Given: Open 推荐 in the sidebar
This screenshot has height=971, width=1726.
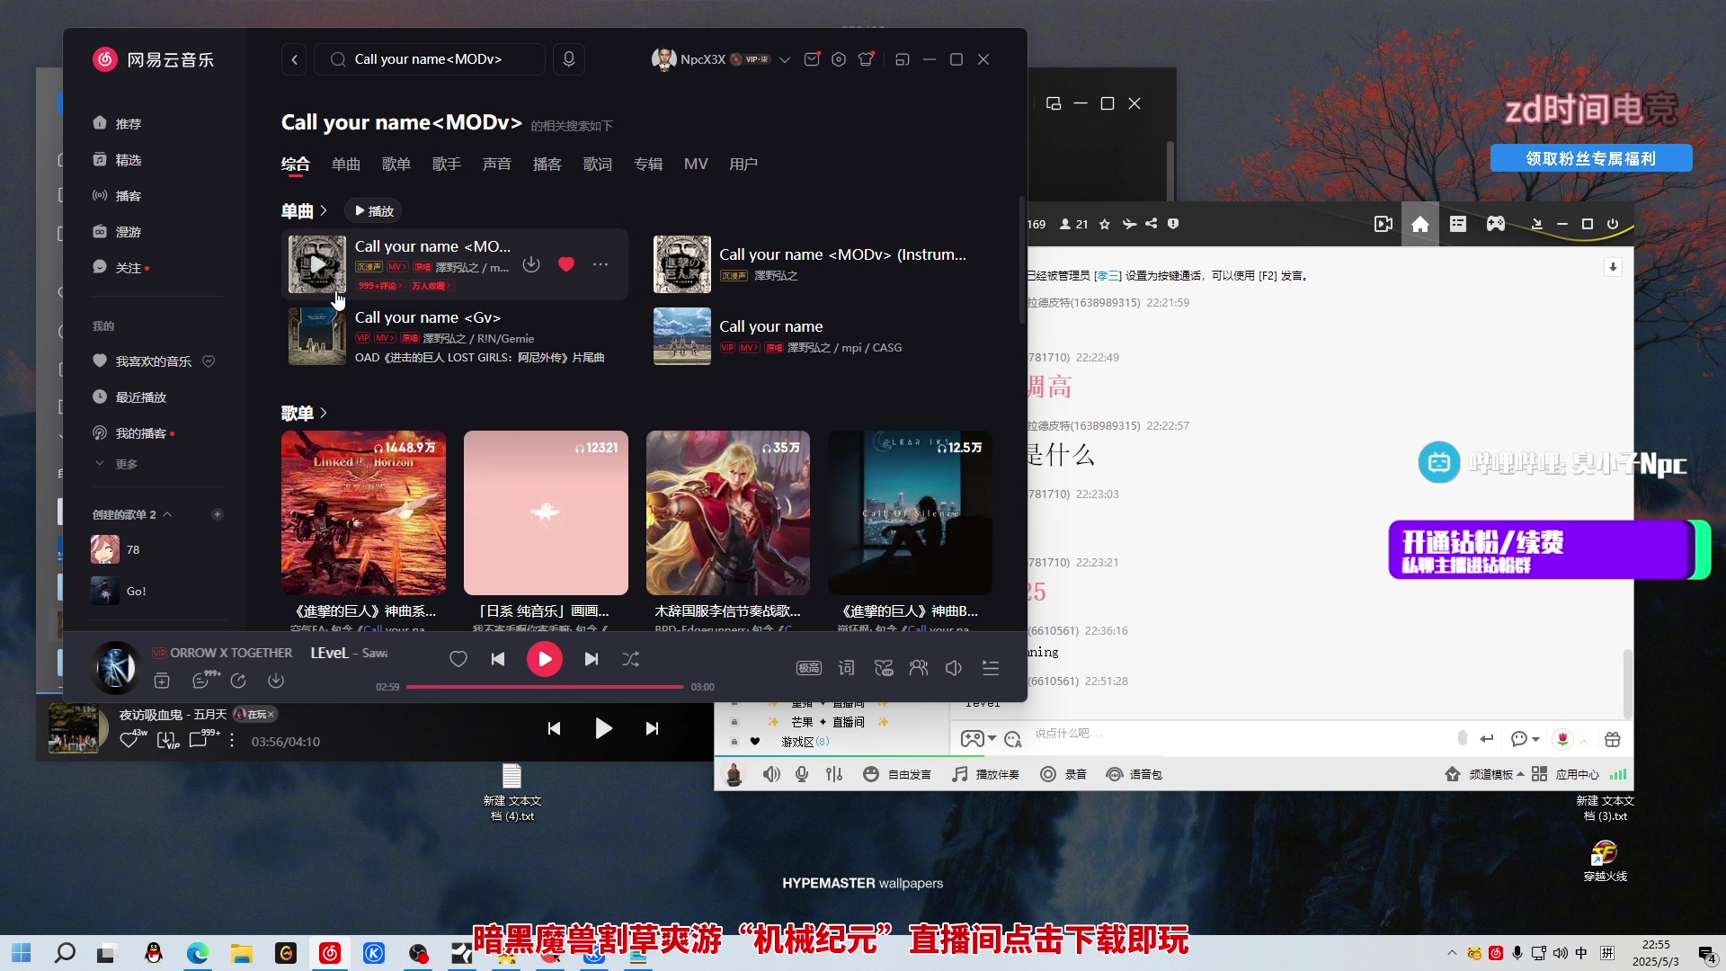Looking at the screenshot, I should pos(117,123).
